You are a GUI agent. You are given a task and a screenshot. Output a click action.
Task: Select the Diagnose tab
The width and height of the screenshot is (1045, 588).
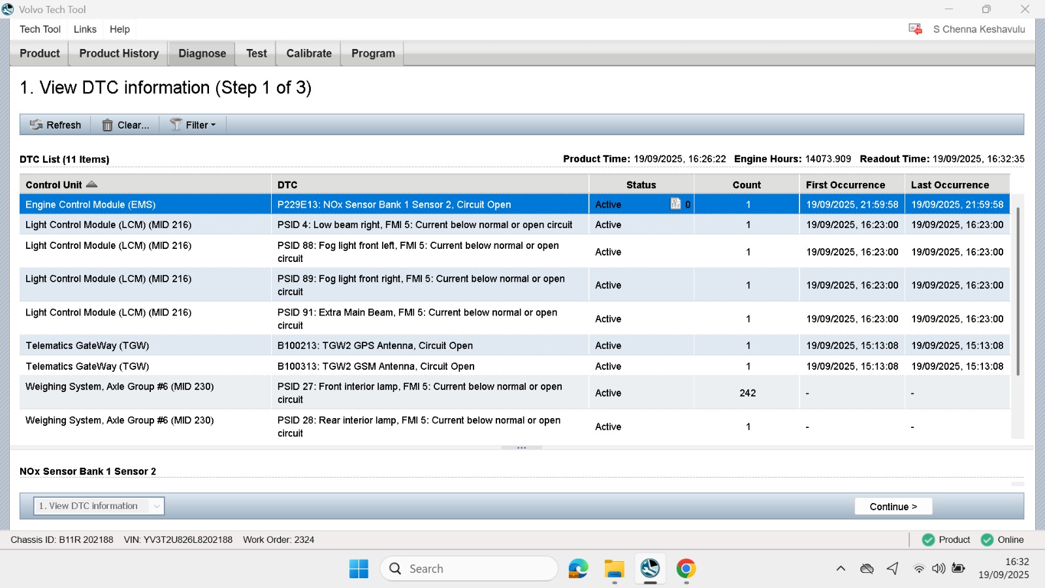(x=202, y=54)
